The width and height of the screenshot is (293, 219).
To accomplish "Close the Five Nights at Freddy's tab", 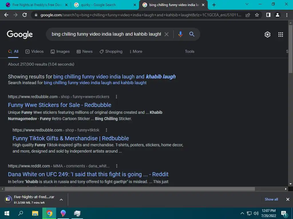I will [66, 5].
